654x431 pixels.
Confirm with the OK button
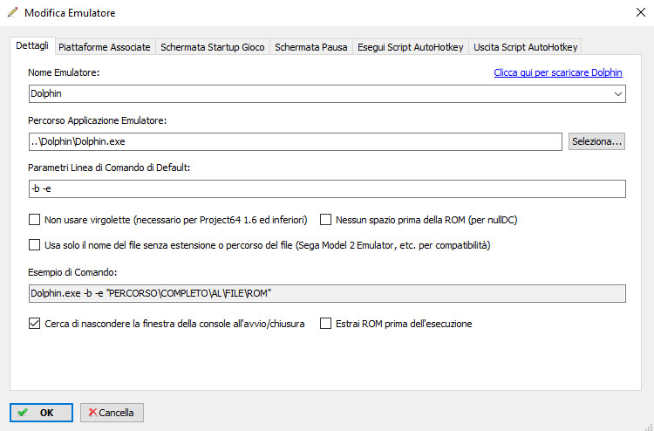(x=41, y=413)
